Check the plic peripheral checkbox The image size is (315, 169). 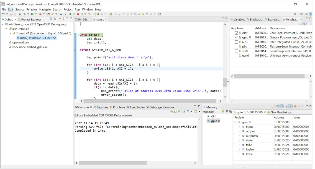(236, 46)
